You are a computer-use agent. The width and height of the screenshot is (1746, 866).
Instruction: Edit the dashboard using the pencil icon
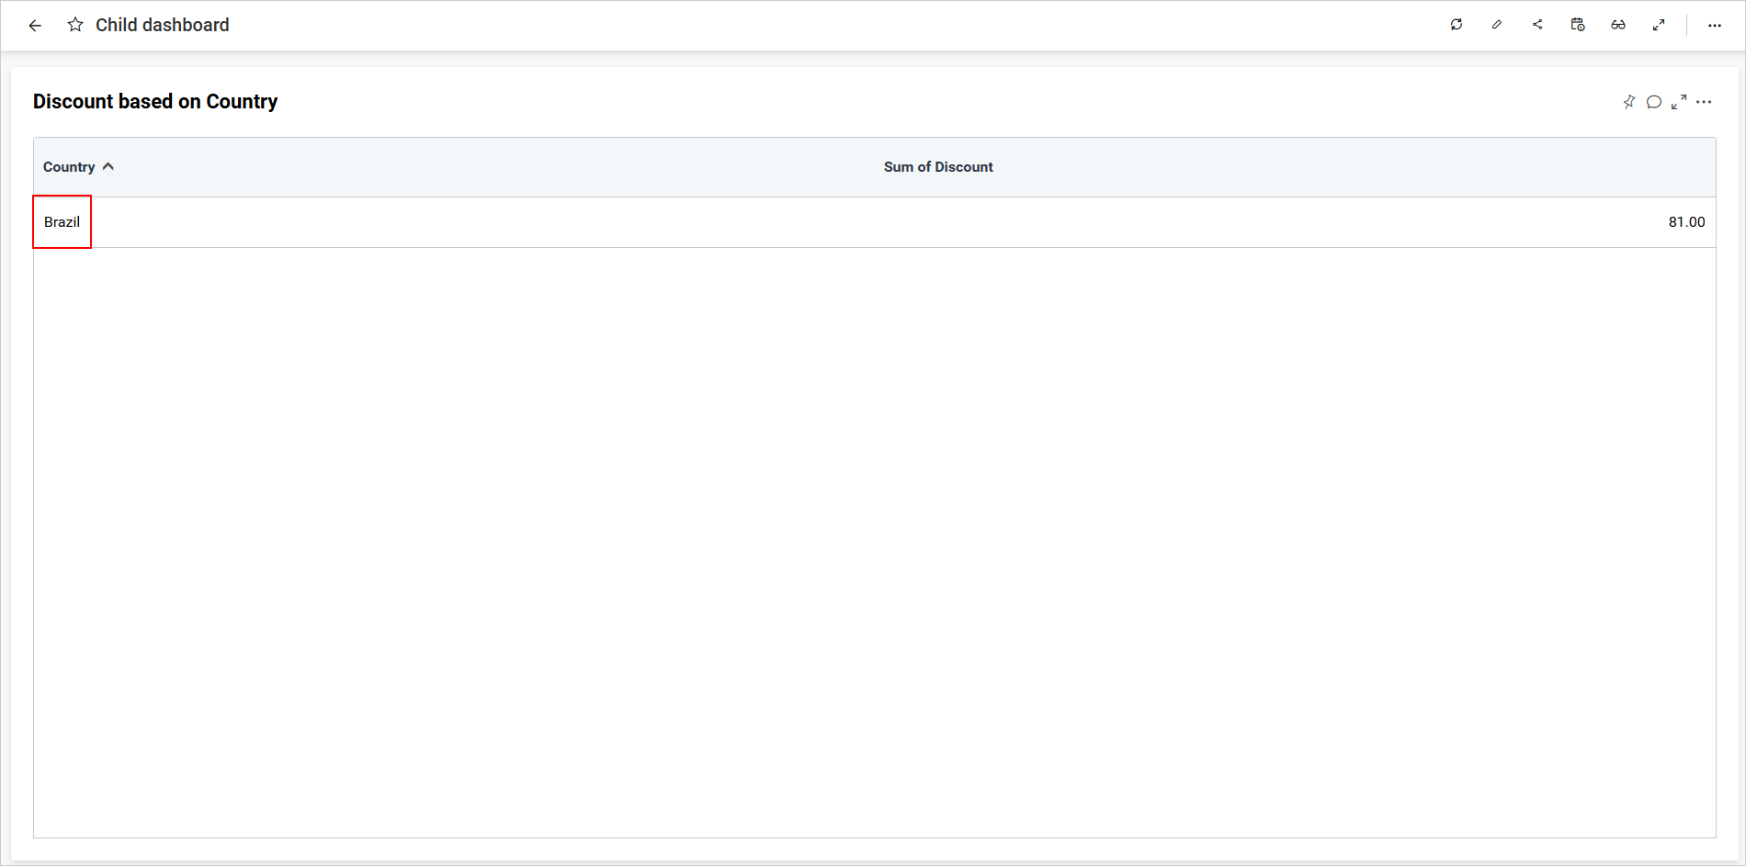coord(1497,25)
